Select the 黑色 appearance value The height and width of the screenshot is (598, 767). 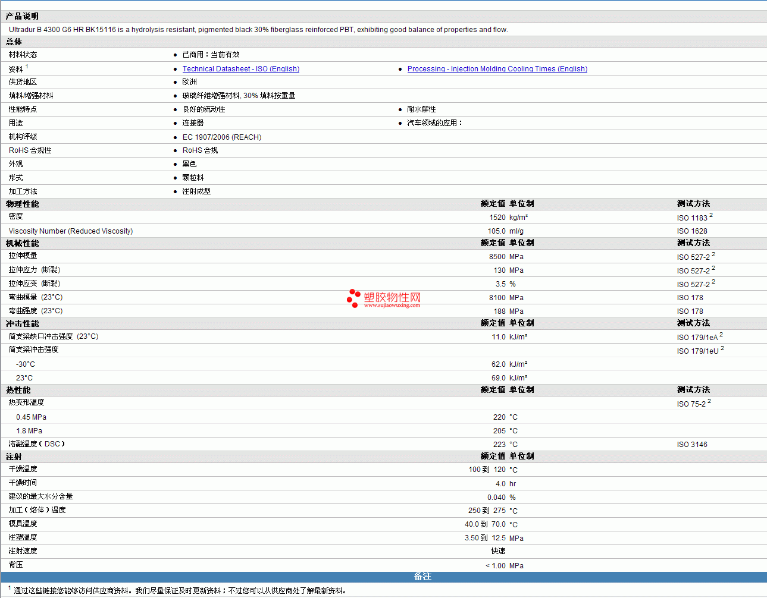(x=190, y=164)
